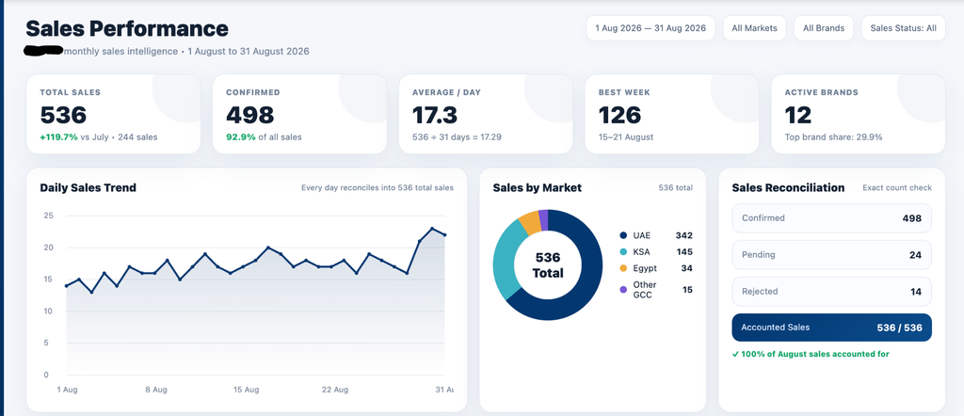Open the Sales Status: All filter

(x=903, y=28)
